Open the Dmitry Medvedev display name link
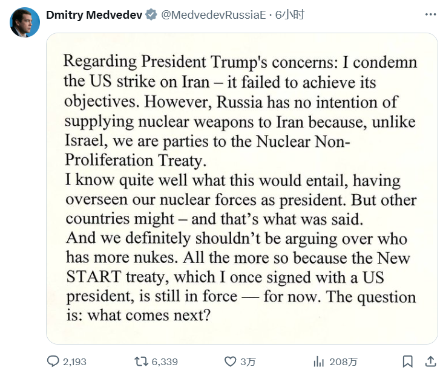This screenshot has height=376, width=443. point(95,15)
